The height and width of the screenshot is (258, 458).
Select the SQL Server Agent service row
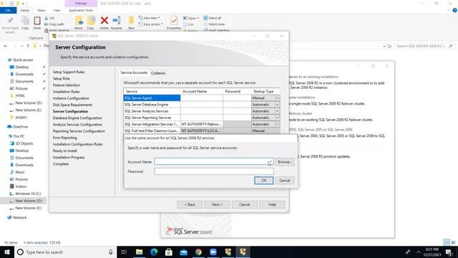(152, 98)
